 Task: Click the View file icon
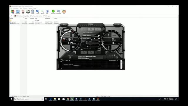pyautogui.click(x=28, y=12)
